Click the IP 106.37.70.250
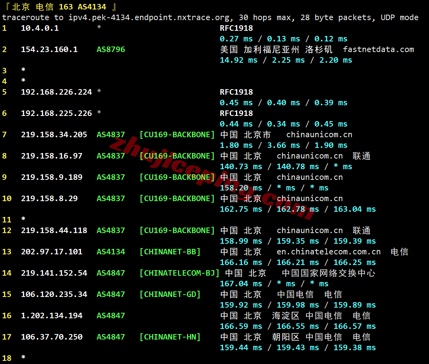This screenshot has height=364, width=429. (52, 338)
